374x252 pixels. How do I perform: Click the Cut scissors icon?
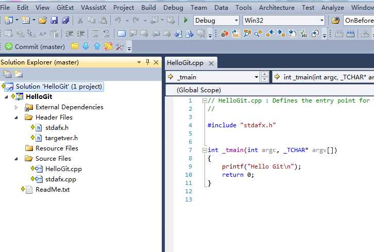click(80, 21)
